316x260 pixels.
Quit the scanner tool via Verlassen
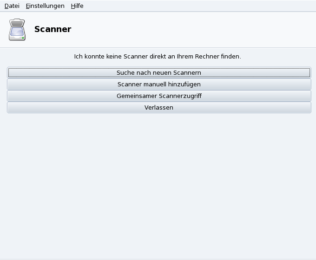(x=159, y=108)
